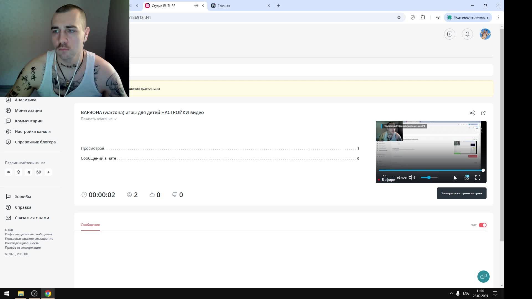Toggle the Чат switch off
This screenshot has width=532, height=299.
482,225
